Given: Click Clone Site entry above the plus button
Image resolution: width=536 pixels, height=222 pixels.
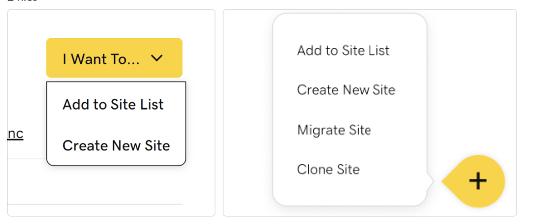Looking at the screenshot, I should click(x=328, y=170).
